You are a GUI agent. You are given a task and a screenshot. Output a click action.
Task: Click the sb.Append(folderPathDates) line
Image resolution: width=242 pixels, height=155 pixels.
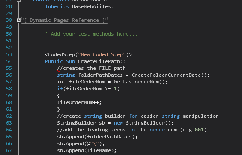(x=97, y=137)
